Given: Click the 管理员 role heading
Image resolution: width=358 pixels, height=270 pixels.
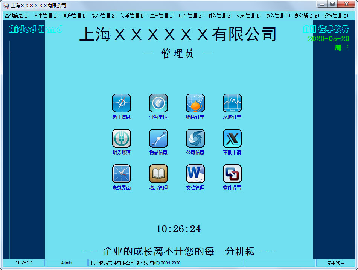Looking at the screenshot, I should tap(178, 53).
